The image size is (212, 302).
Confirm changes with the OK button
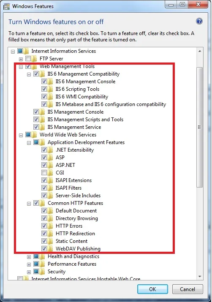(152, 289)
